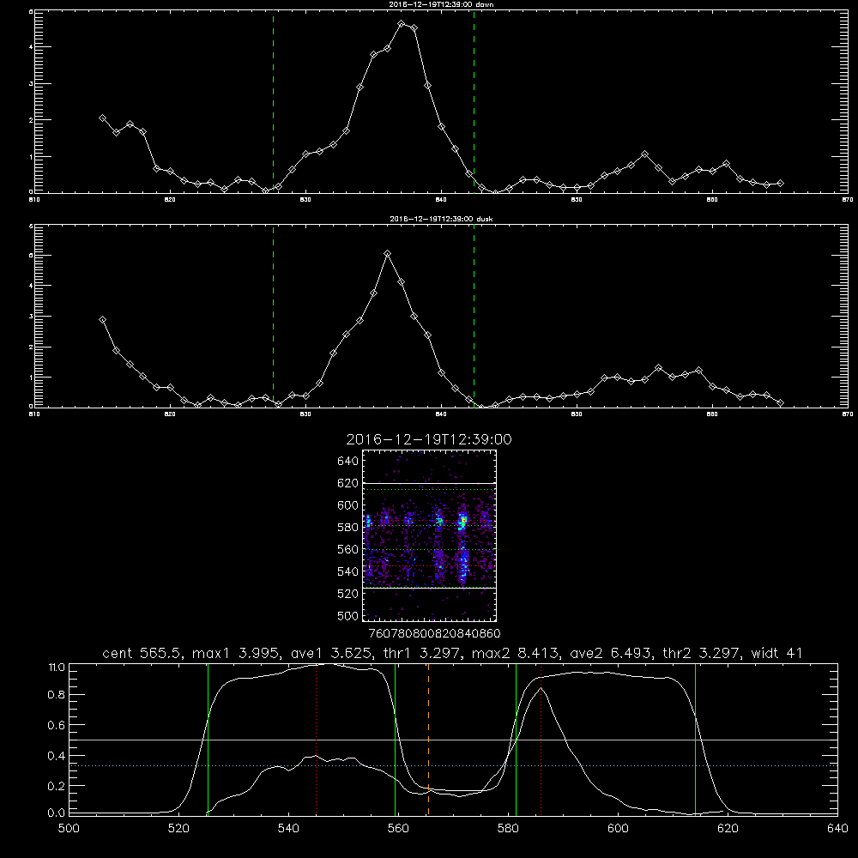This screenshot has height=858, width=858.
Task: Click the lower white horizontal line on heatmap
Action: 429,588
